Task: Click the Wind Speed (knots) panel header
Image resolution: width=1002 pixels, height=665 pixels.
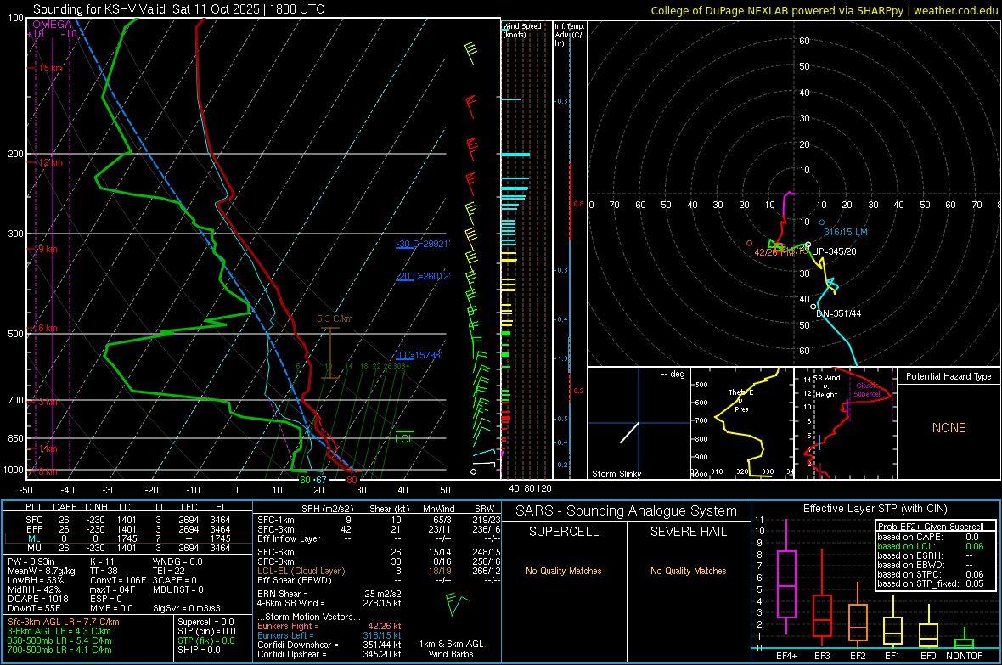Action: [x=522, y=30]
